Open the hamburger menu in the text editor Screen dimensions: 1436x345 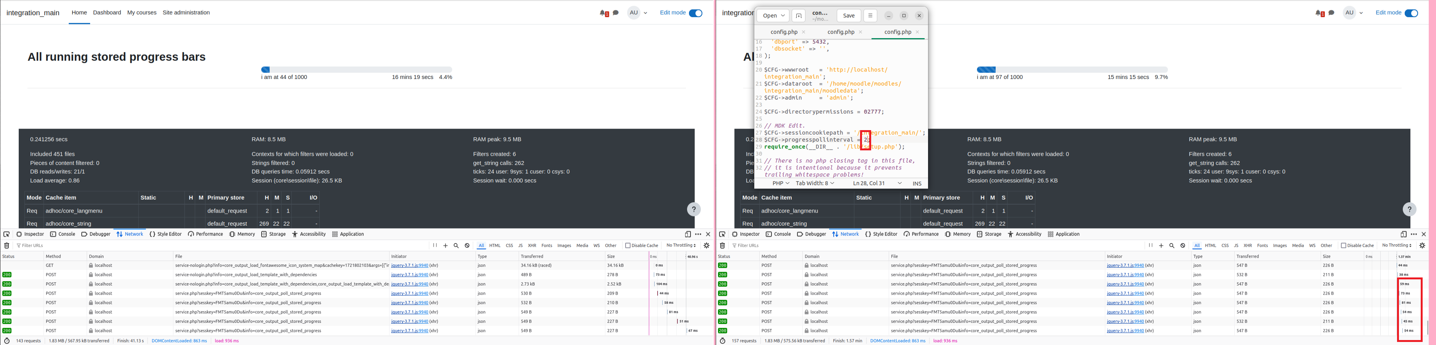tap(870, 16)
